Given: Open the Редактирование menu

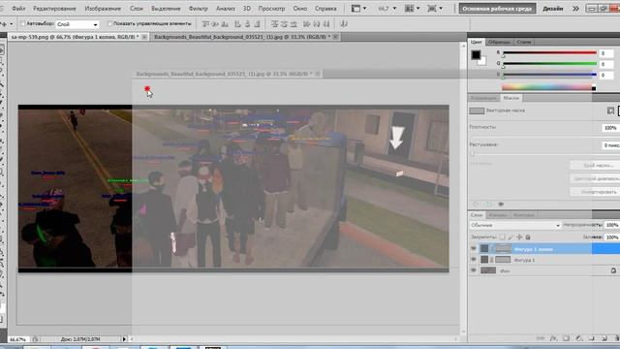Looking at the screenshot, I should tap(54, 9).
